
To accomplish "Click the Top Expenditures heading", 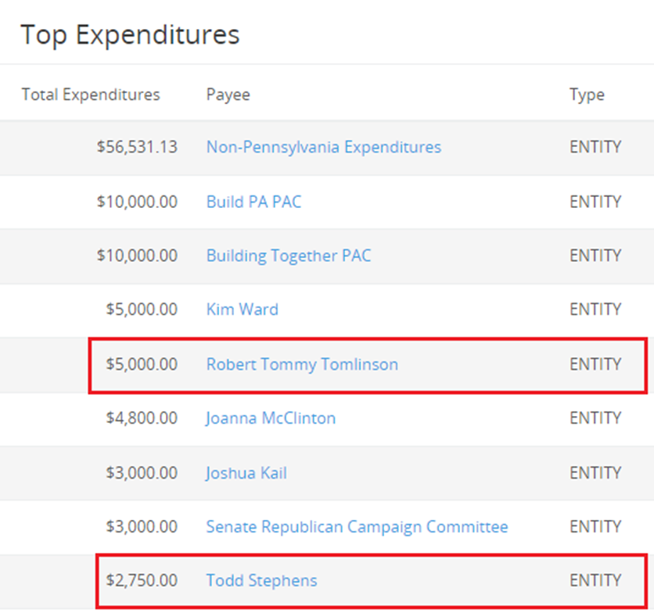I will click(130, 34).
